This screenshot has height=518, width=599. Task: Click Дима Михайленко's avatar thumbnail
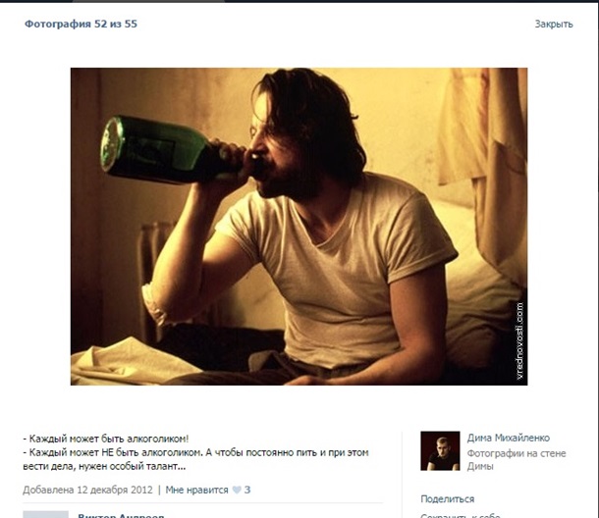440,451
